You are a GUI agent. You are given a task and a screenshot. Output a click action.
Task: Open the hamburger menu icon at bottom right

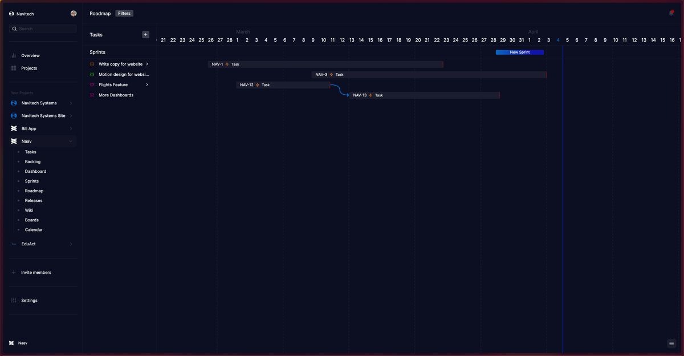click(x=671, y=343)
